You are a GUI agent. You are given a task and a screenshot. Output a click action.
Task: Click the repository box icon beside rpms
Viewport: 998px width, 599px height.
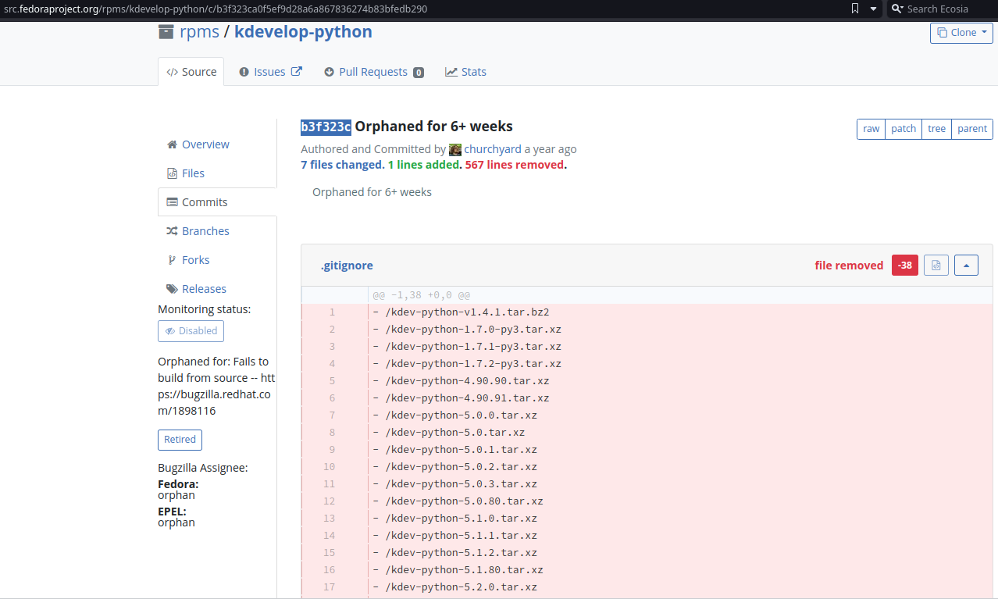coord(166,32)
